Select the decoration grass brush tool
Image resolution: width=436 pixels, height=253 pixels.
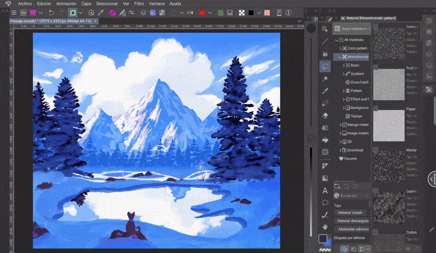[325, 54]
